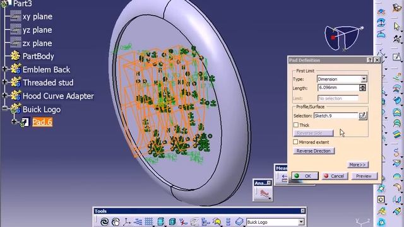Click the Length field showing 6.096mm

tap(338, 88)
